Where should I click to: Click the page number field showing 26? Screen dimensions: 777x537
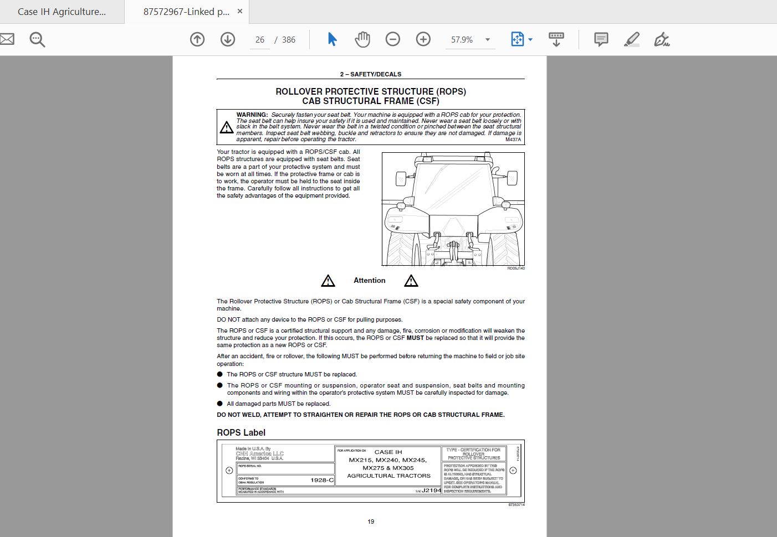click(x=260, y=40)
